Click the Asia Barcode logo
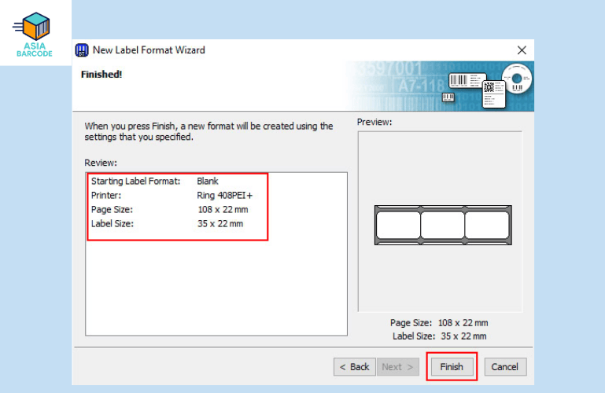Screen dimensions: 605x393 point(34,35)
